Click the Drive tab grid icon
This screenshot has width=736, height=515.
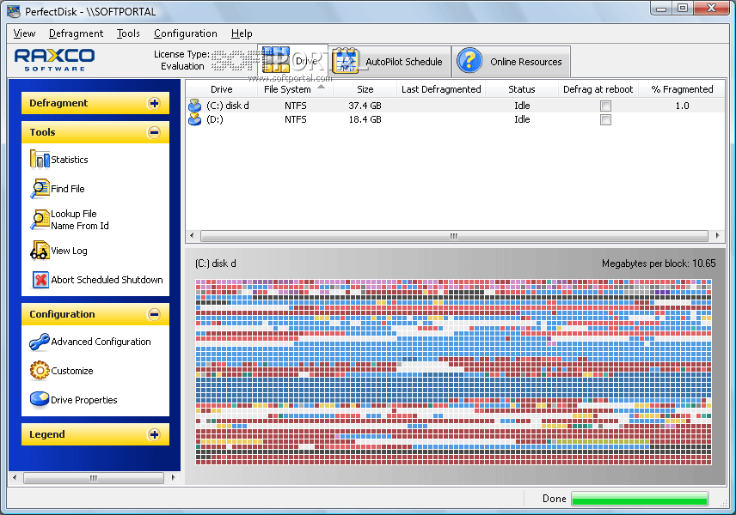tap(276, 60)
